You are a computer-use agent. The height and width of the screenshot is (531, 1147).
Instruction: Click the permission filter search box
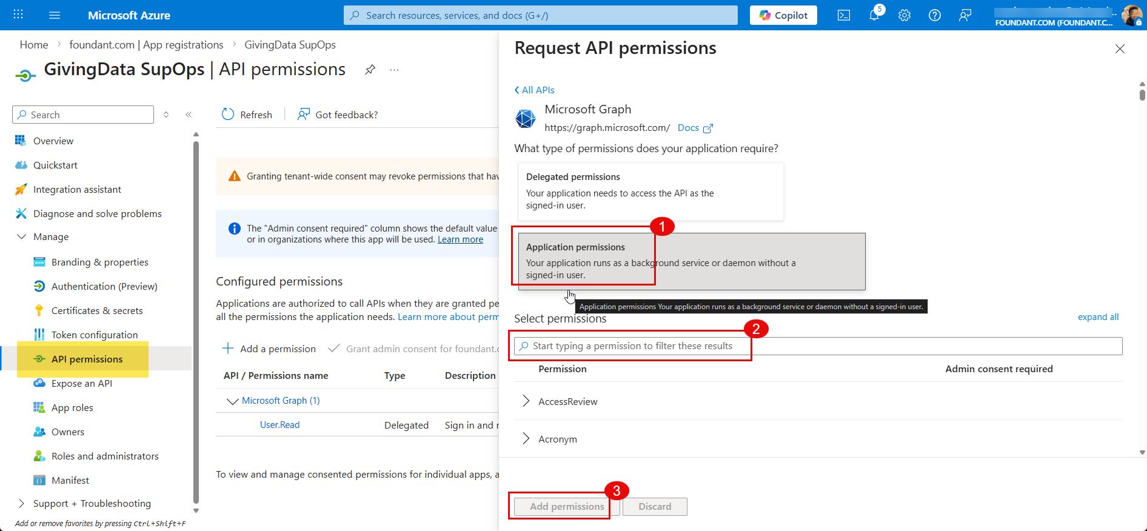pos(818,346)
